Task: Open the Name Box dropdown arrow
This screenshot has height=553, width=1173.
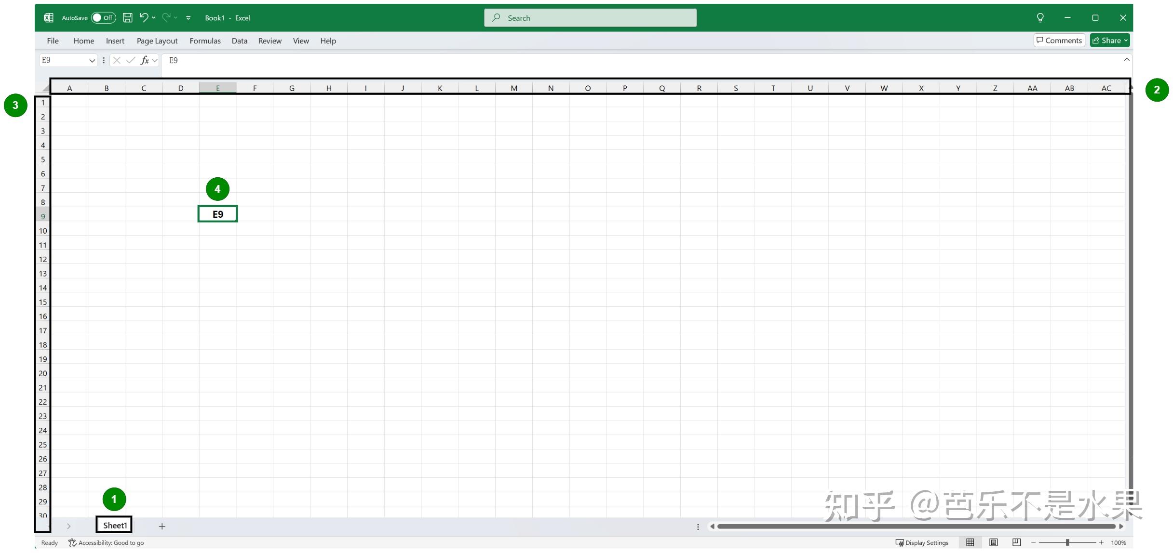Action: [x=93, y=60]
